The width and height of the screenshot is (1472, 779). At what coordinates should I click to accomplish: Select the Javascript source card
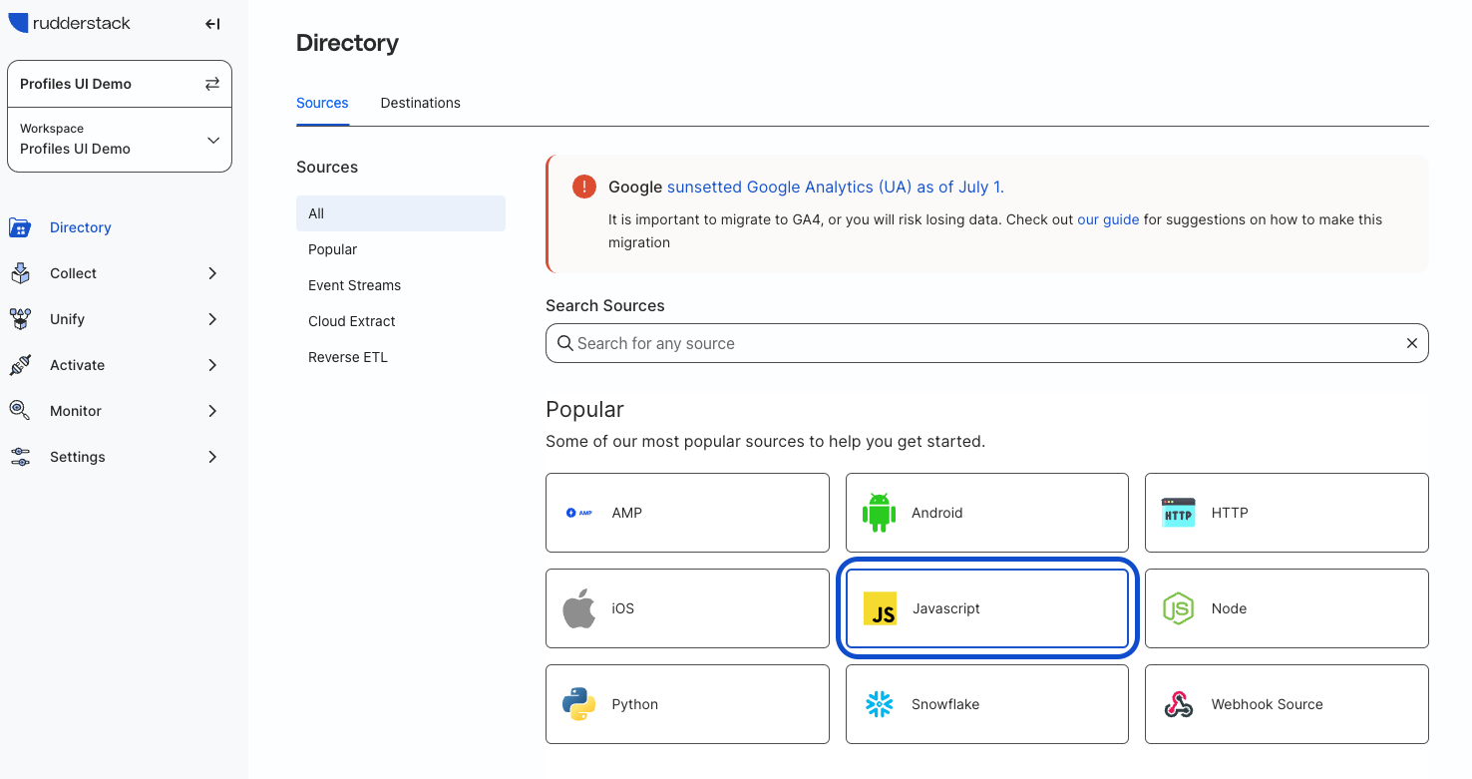pyautogui.click(x=987, y=608)
